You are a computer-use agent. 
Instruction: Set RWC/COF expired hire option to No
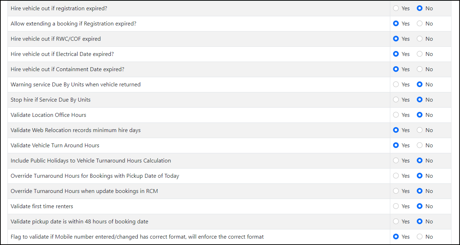point(420,39)
